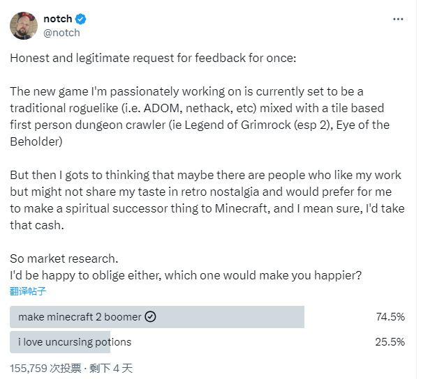Open the more options ellipsis menu
This screenshot has height=379, width=421.
point(398,20)
